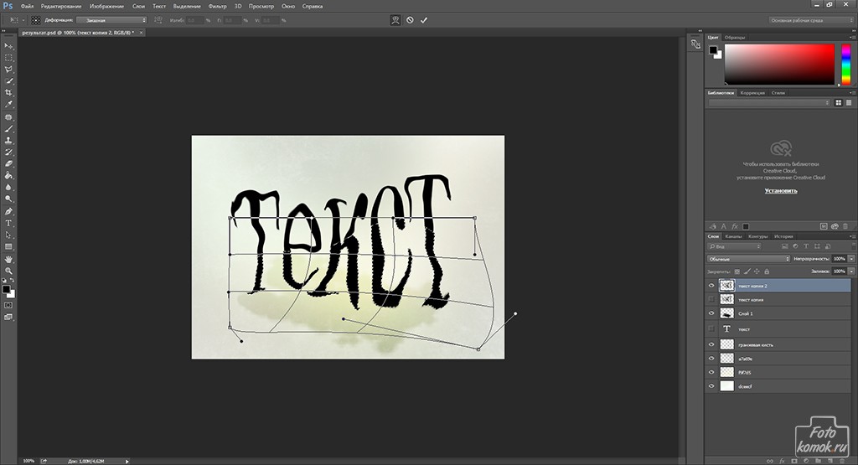
Task: Cancel the warp transformation
Action: tap(410, 19)
